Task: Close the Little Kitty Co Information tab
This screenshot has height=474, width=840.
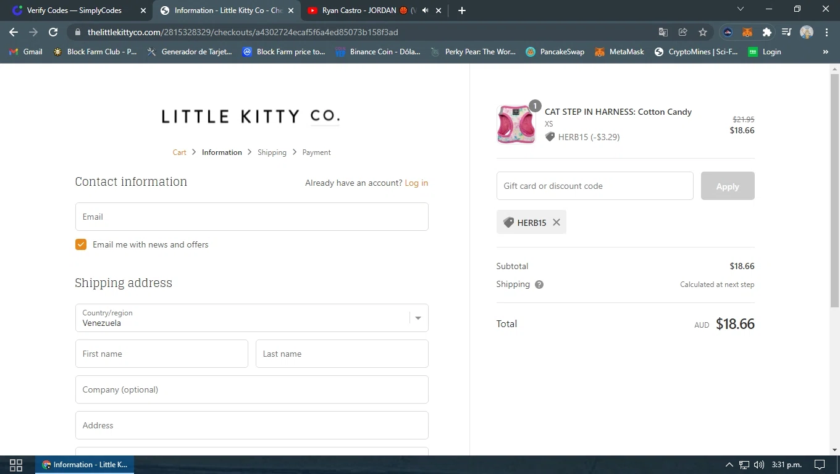Action: 291,10
